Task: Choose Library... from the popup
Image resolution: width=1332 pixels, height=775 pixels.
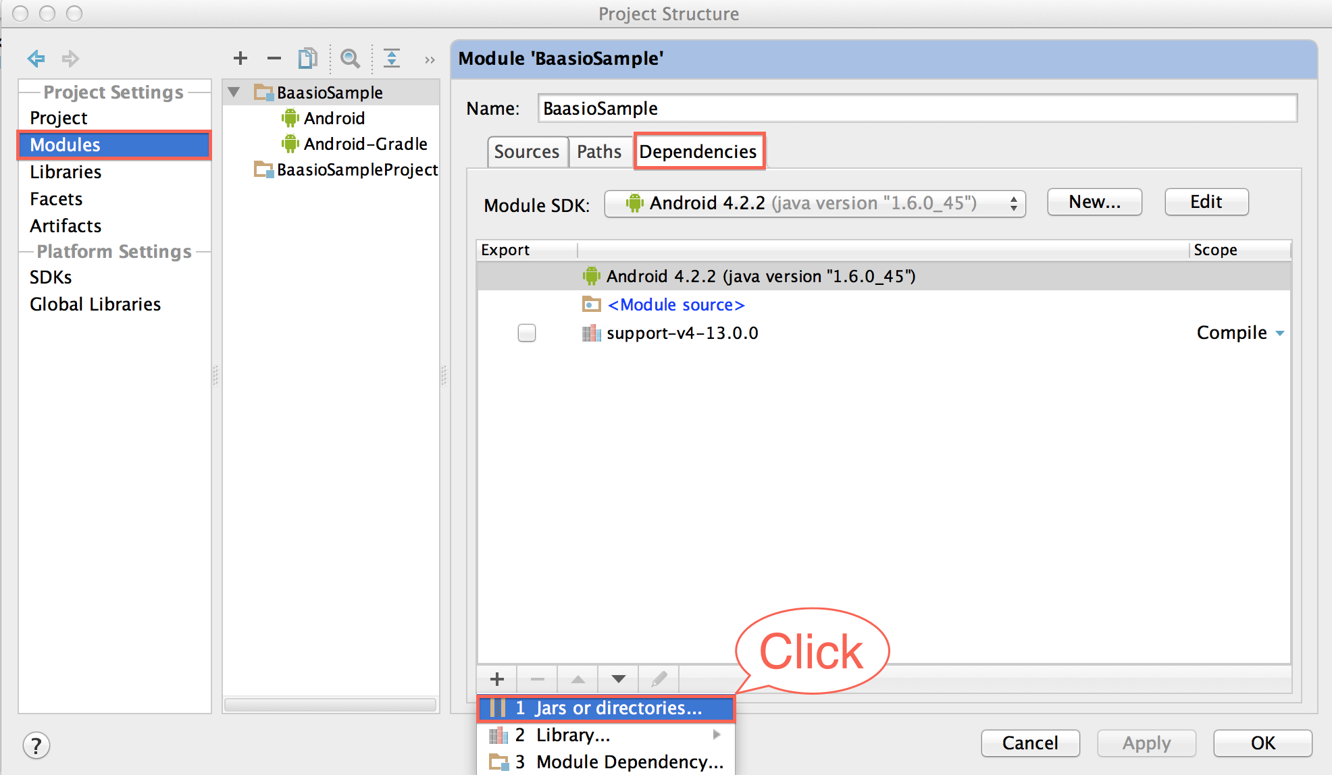Action: point(606,735)
